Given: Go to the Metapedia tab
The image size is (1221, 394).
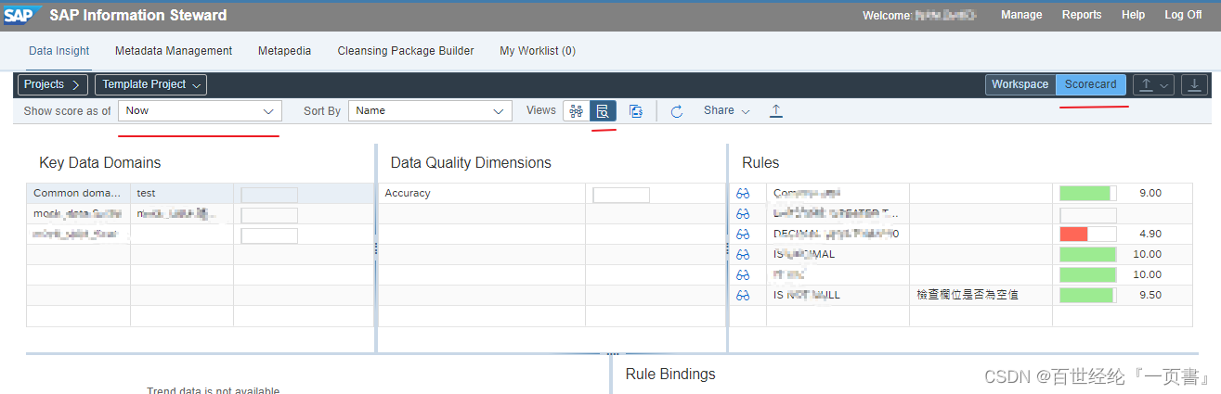Looking at the screenshot, I should tap(284, 51).
